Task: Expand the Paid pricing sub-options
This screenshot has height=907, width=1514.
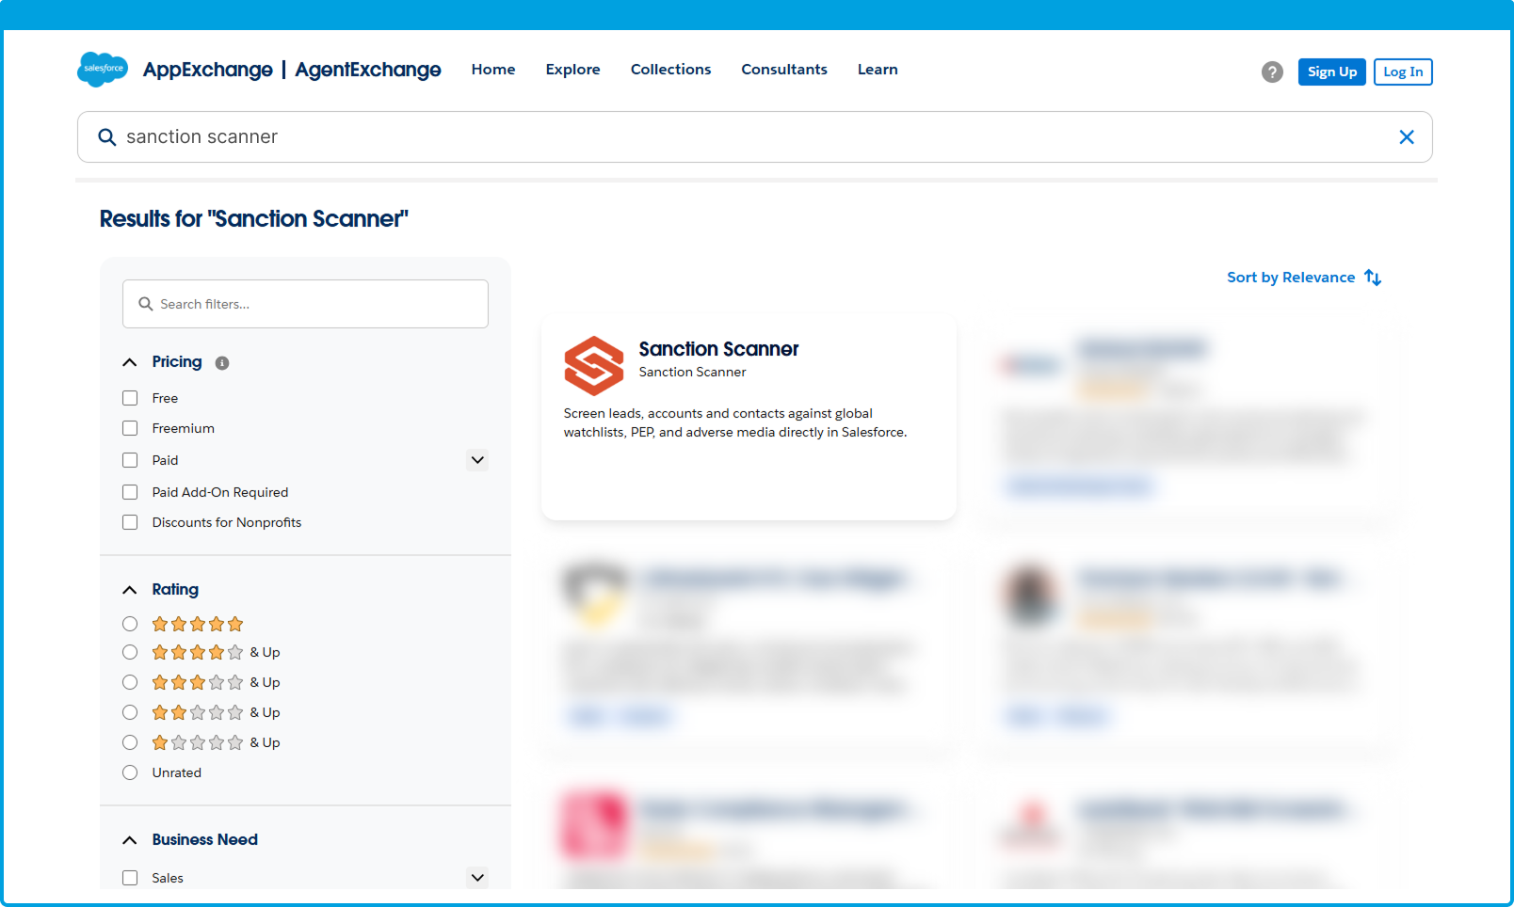Action: (x=477, y=460)
